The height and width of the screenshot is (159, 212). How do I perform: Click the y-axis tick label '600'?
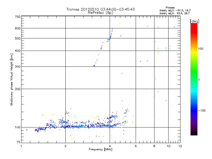click(17, 28)
